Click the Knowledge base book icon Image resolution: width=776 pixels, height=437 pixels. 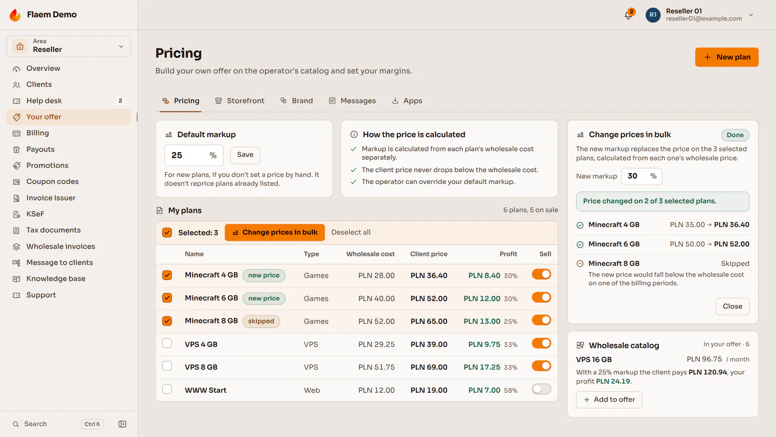16,279
